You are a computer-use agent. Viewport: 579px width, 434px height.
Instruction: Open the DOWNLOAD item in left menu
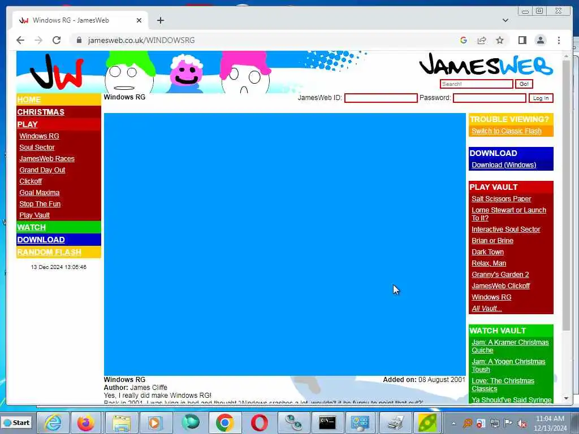click(x=41, y=240)
